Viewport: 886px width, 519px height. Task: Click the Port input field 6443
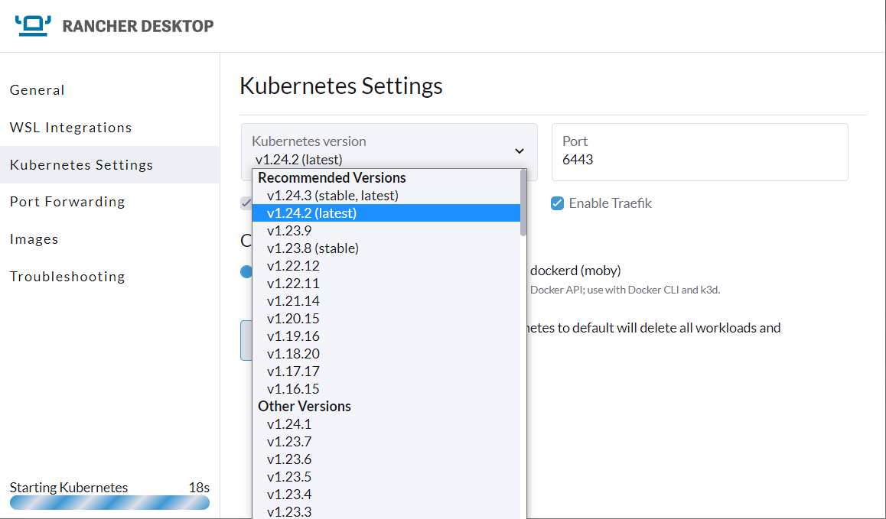pos(699,152)
